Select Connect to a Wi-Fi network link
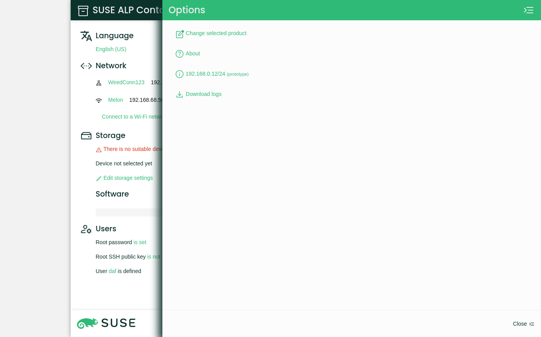541x337 pixels. (132, 117)
